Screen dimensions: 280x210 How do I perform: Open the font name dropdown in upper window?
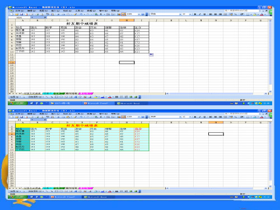coord(180,14)
